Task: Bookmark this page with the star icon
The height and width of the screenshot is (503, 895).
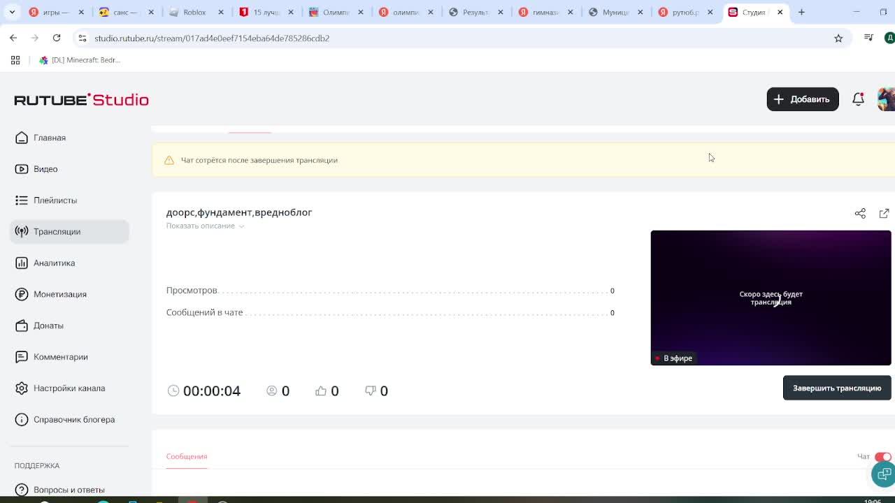Action: 838,38
